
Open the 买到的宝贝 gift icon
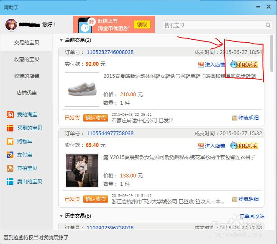coord(10,128)
